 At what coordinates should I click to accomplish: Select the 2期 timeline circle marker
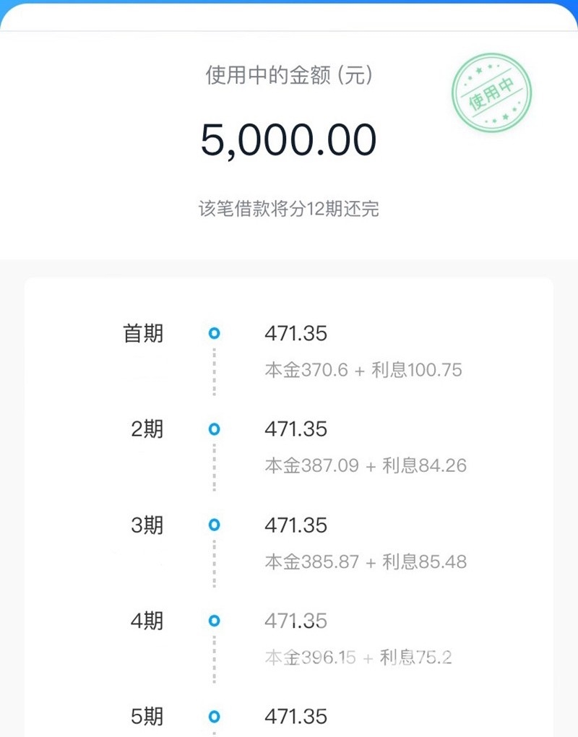pos(215,429)
